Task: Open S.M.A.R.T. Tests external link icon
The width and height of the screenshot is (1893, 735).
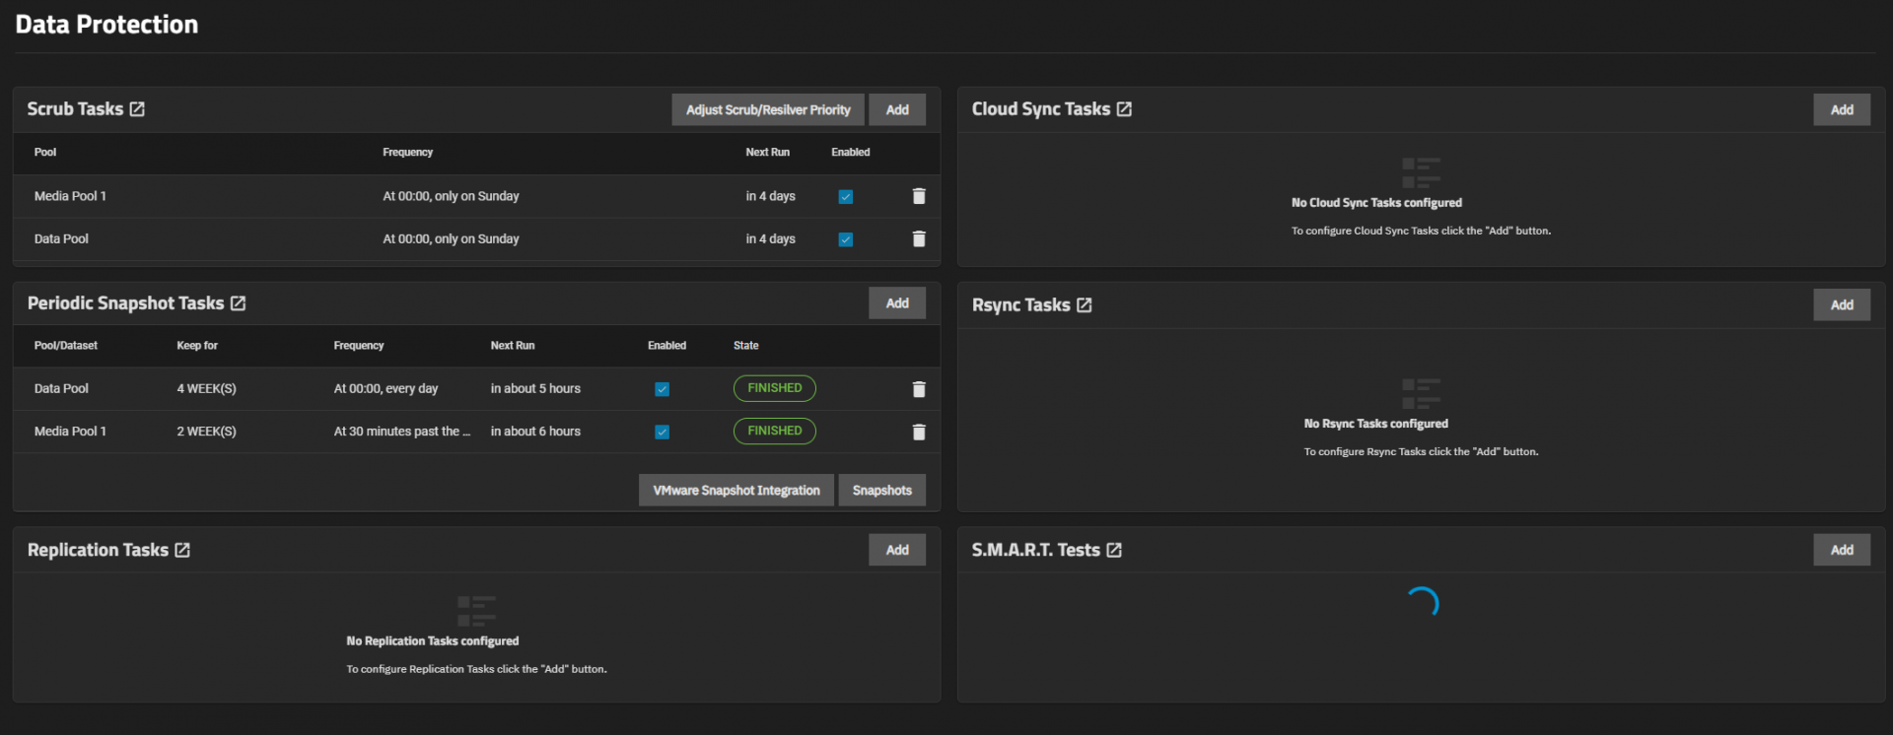Action: [x=1114, y=551]
